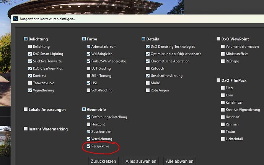
Task: Enable Textur checkbox
Action: coord(223,131)
